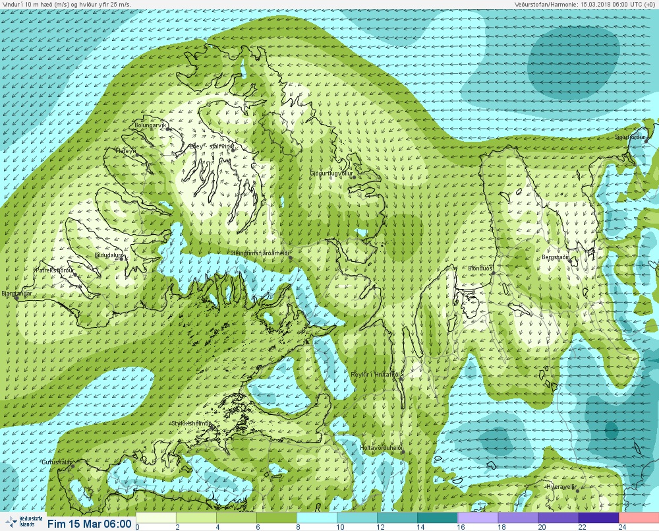Select the Steingrímsfjarðarheiði station label
The width and height of the screenshot is (659, 531).
260,253
